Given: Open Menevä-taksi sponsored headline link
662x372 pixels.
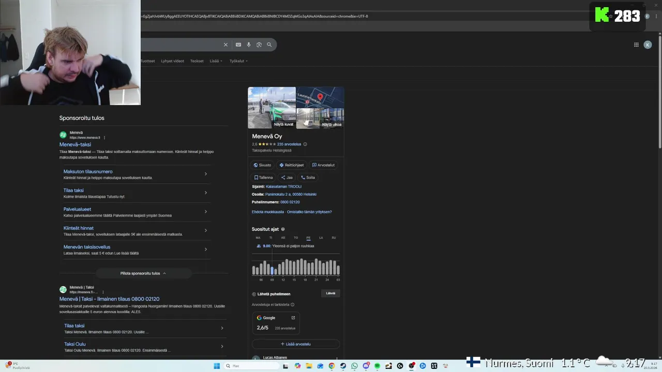Looking at the screenshot, I should [75, 145].
